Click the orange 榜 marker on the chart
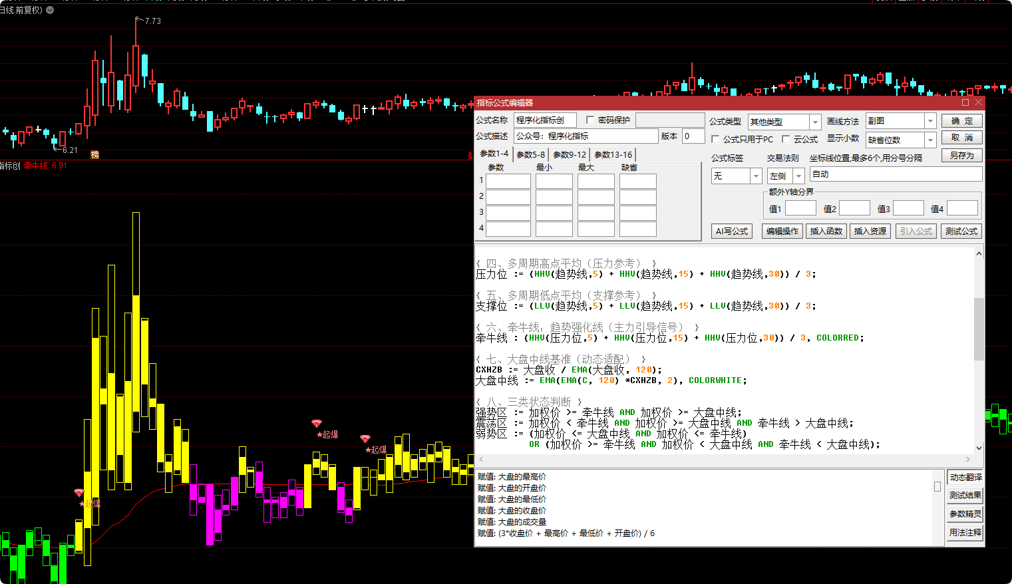The image size is (1012, 584). 94,154
